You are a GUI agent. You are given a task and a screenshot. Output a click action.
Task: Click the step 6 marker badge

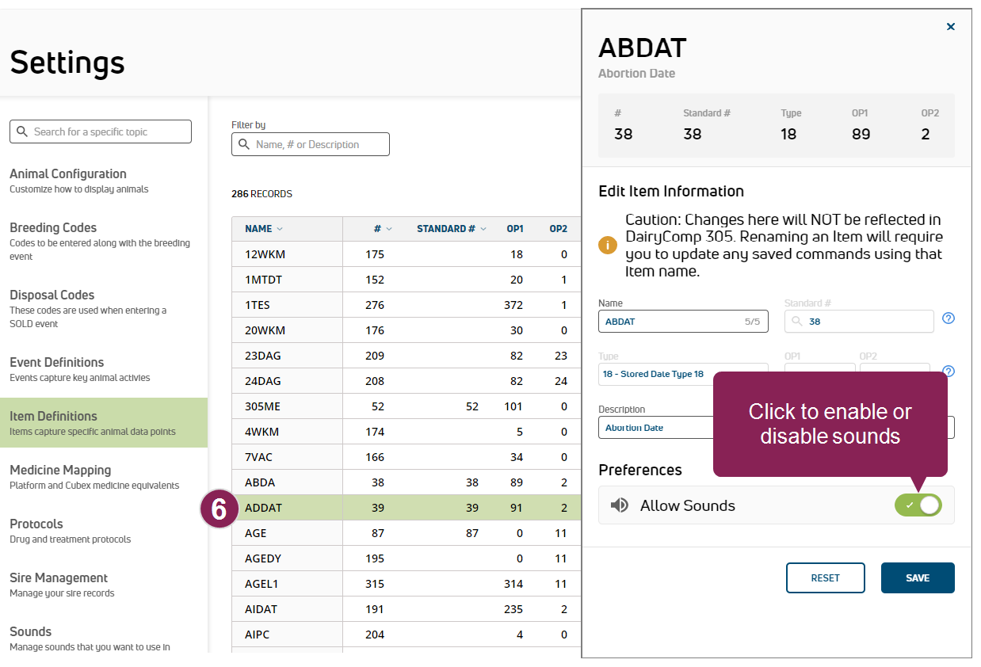pos(219,509)
